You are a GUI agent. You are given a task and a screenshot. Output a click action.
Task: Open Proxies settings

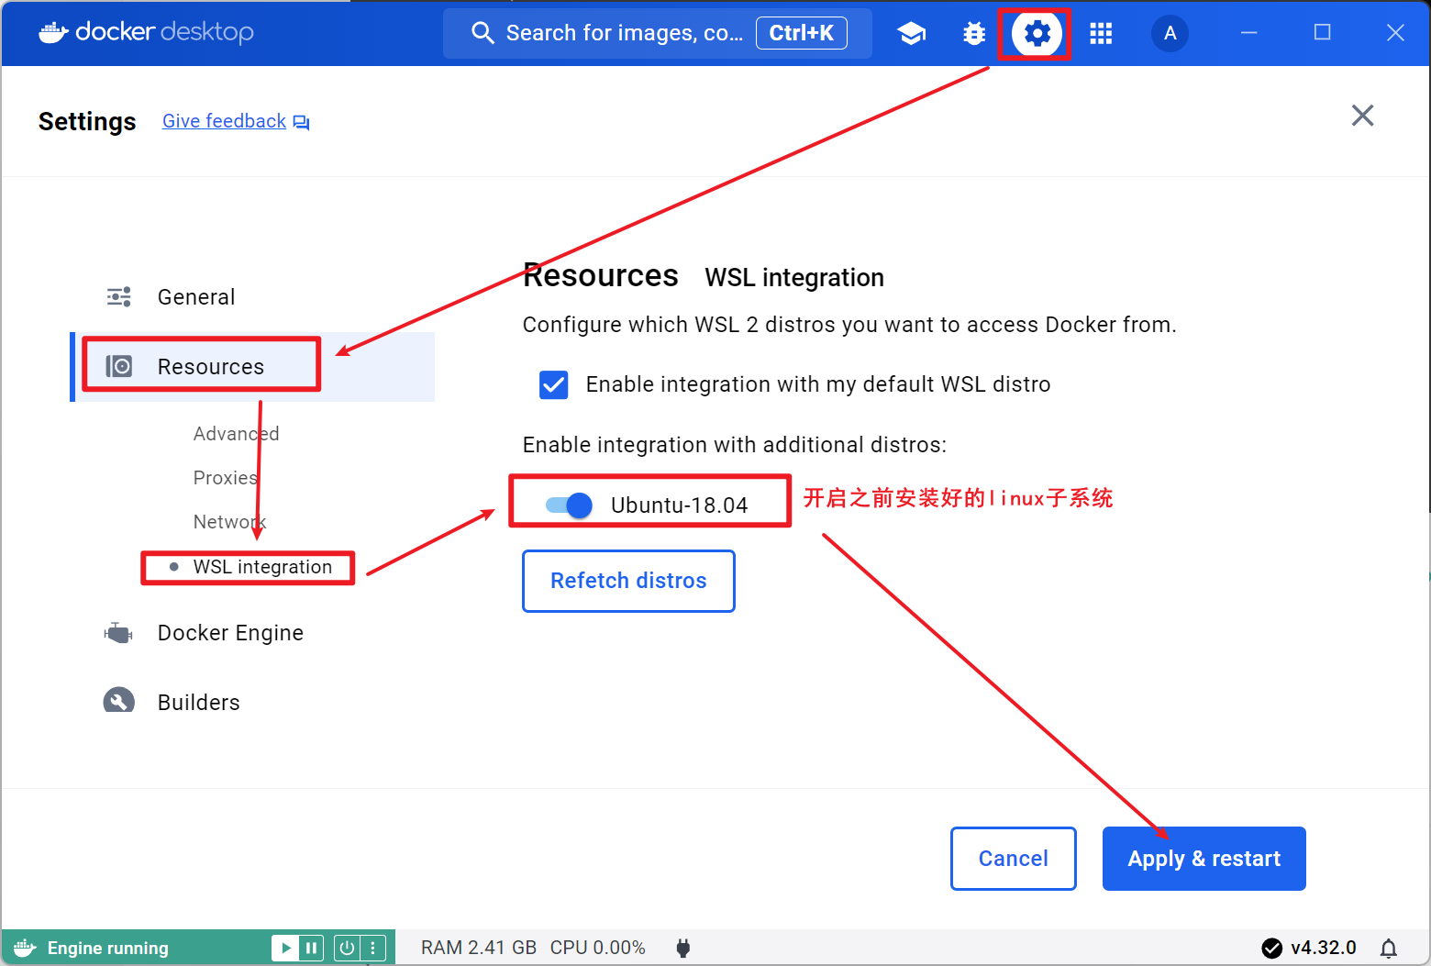225,478
